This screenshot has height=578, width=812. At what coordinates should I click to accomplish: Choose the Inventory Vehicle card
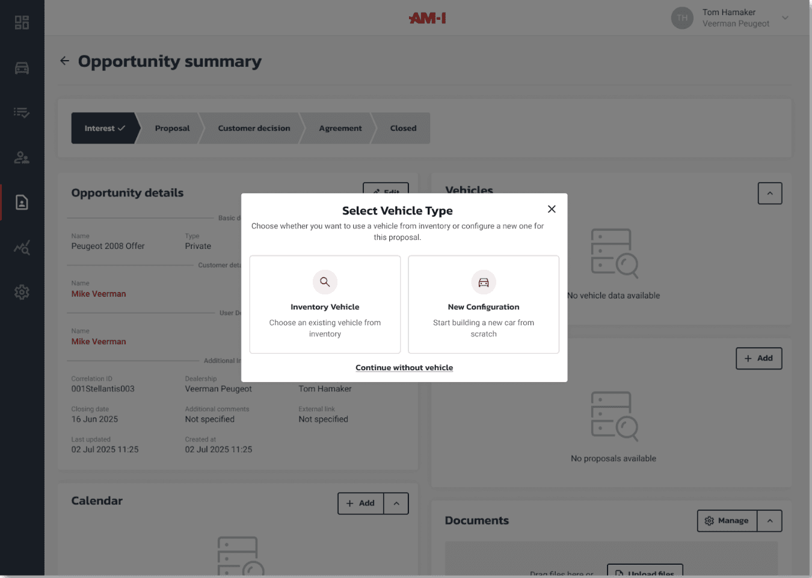pos(325,305)
